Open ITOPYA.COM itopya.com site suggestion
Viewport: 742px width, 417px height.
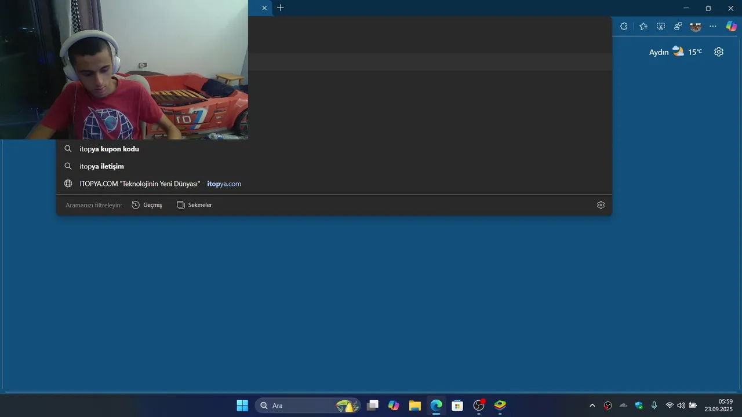(334, 184)
